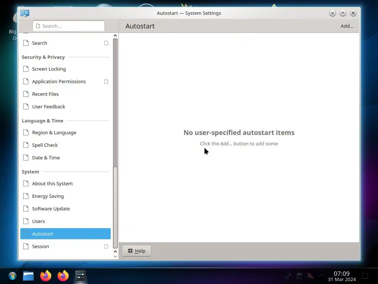Click the Software Update page icon
This screenshot has width=378, height=284.
(26, 209)
